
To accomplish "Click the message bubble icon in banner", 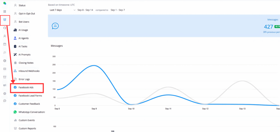I will pyautogui.click(x=55, y=26).
